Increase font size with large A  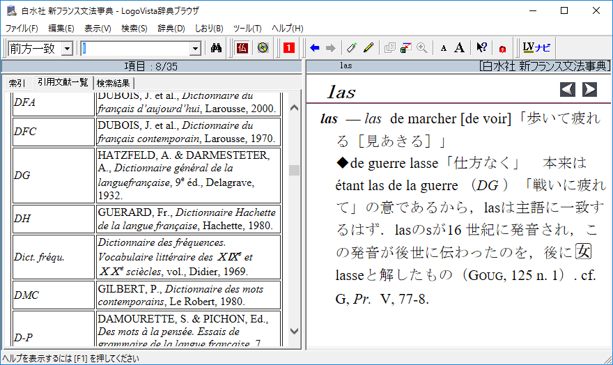(459, 48)
